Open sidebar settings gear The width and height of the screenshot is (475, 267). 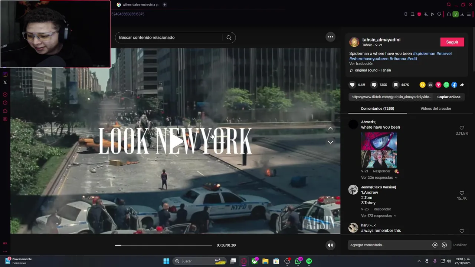click(5, 119)
